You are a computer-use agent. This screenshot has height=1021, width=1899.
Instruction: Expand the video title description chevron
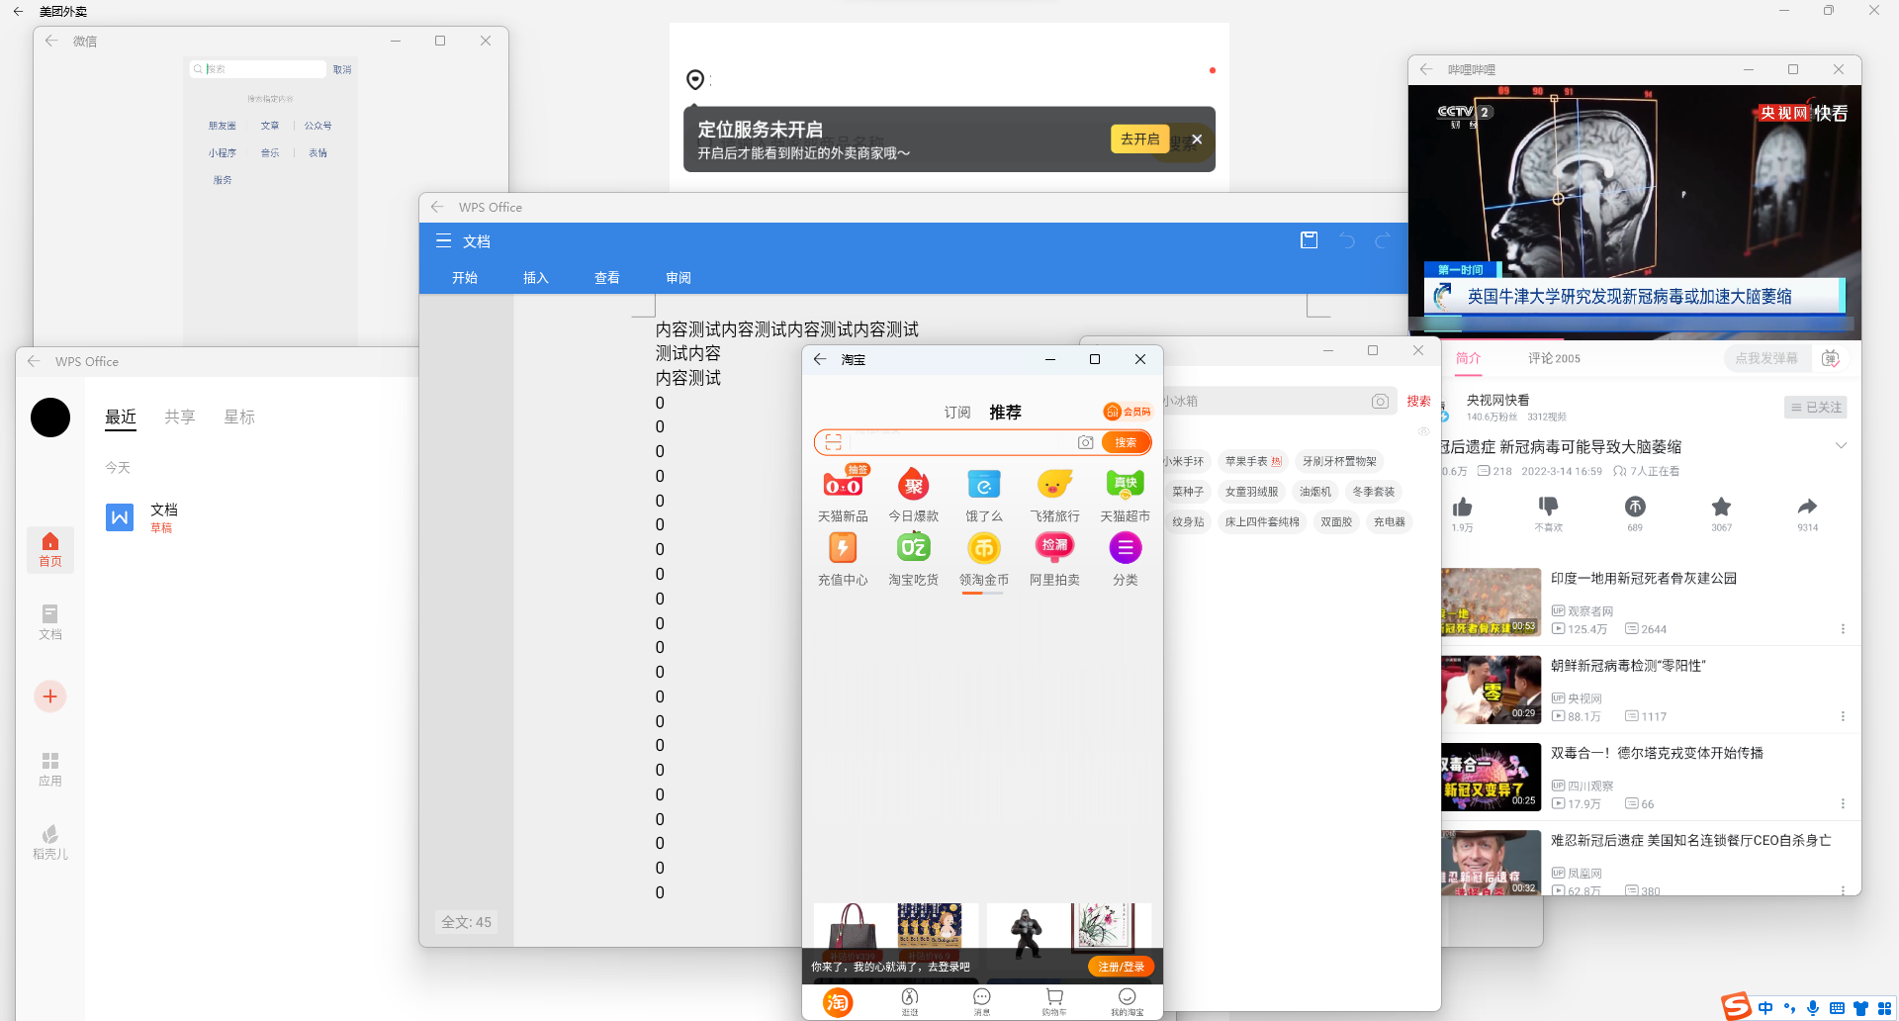(x=1841, y=446)
